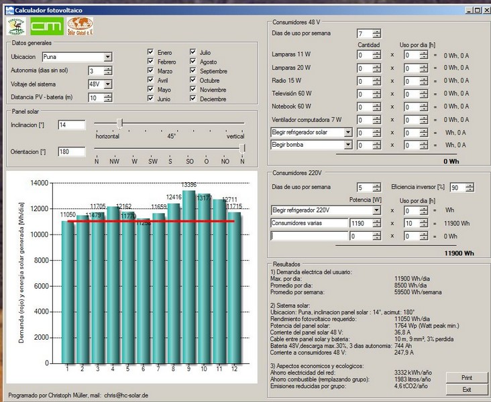Click the Consumidores varias name field
This screenshot has width=491, height=402.
(x=307, y=223)
